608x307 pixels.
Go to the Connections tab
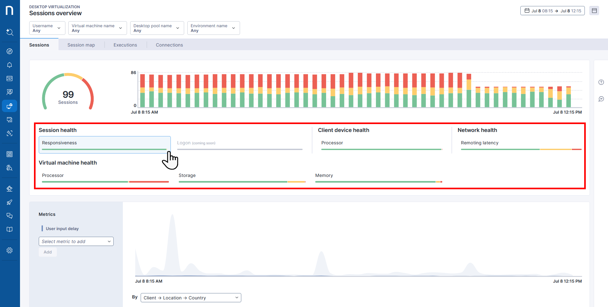pyautogui.click(x=169, y=45)
